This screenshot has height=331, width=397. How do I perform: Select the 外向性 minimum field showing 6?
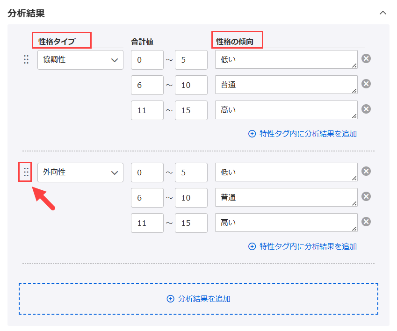[147, 198]
